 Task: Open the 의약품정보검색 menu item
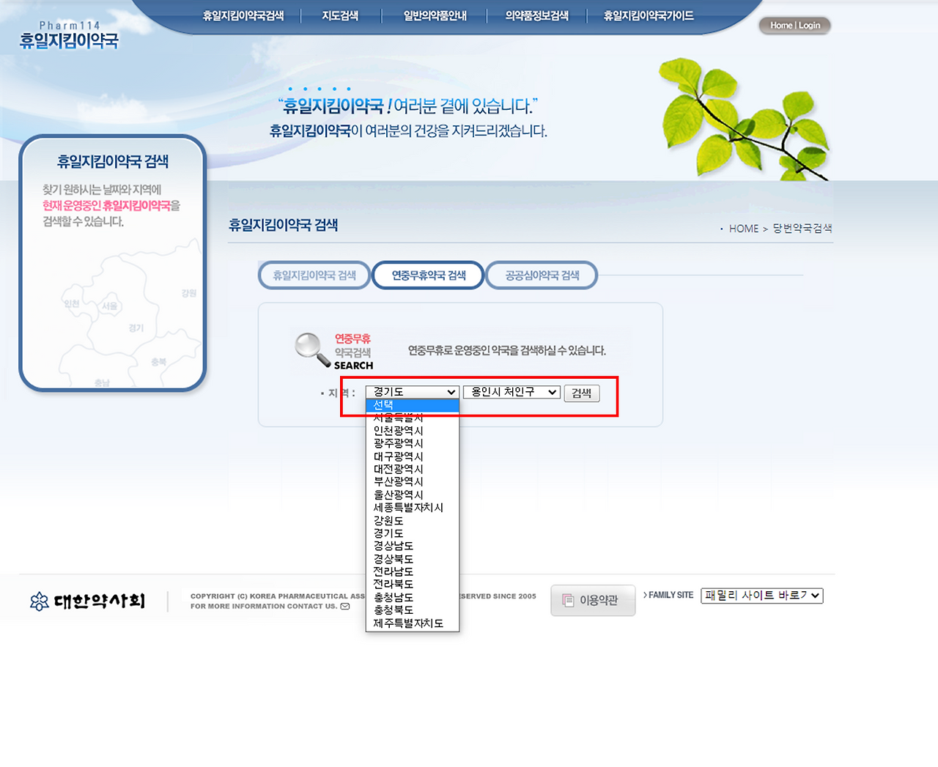(536, 14)
